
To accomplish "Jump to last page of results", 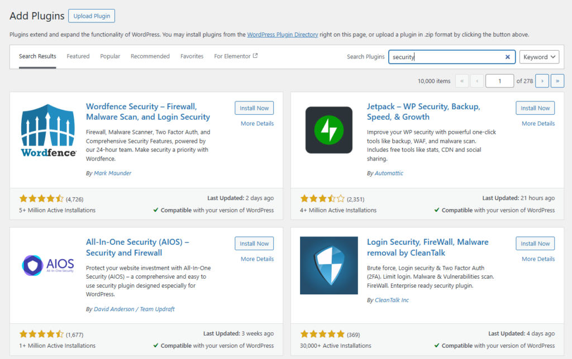I will coord(557,81).
